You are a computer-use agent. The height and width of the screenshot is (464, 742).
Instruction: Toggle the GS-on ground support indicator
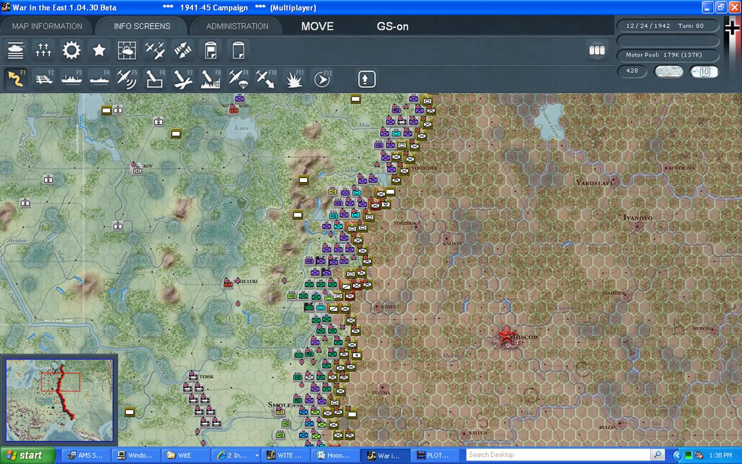[393, 26]
